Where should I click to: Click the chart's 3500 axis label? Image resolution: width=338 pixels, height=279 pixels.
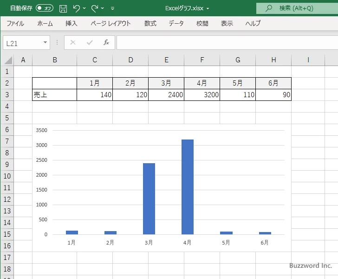(41, 130)
